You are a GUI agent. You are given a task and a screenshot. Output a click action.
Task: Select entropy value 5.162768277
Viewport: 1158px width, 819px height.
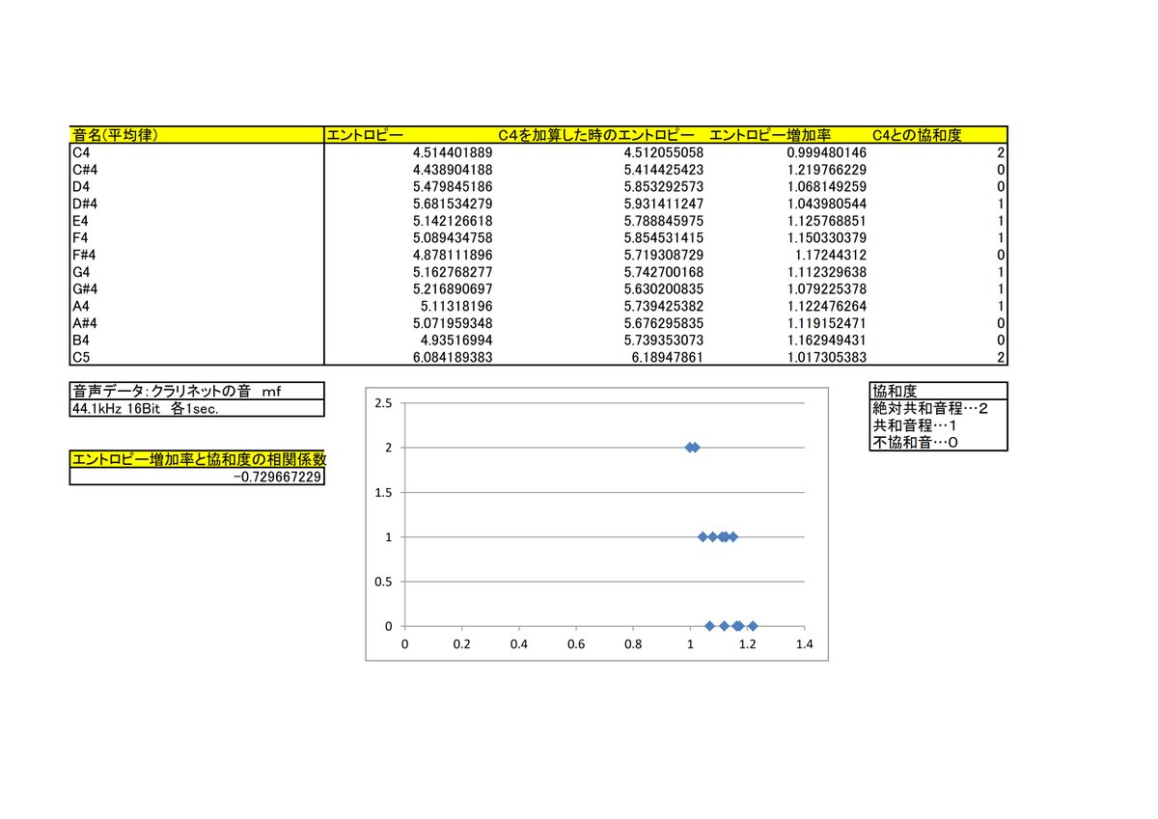coord(453,272)
